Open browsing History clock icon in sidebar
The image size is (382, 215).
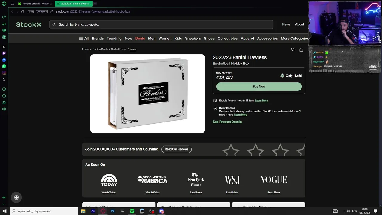pyautogui.click(x=4, y=96)
